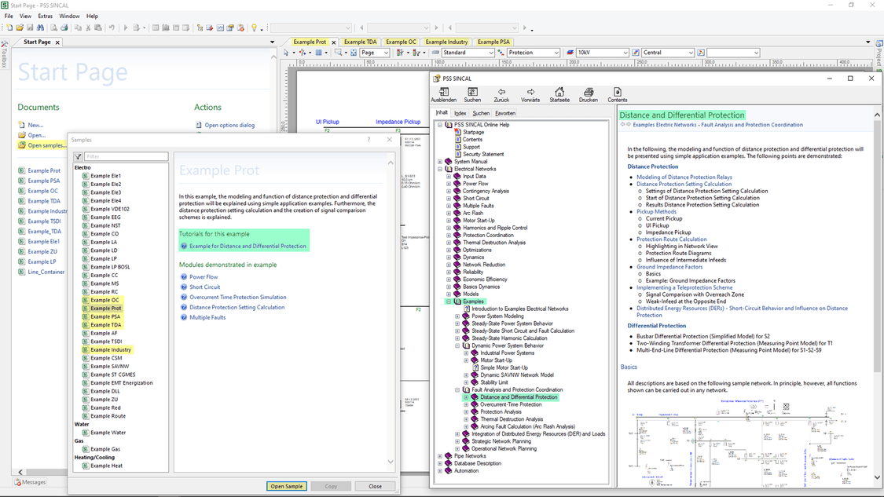Image resolution: width=884 pixels, height=497 pixels.
Task: Click the Open folder icon in main toolbar
Action: coord(20,27)
